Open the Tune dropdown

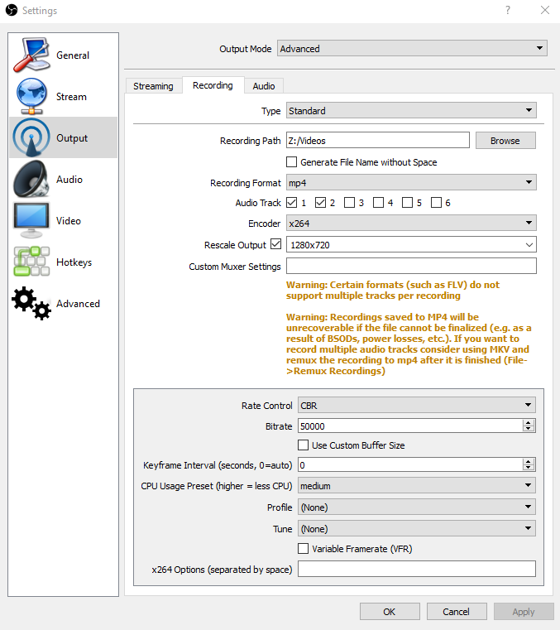click(x=417, y=529)
